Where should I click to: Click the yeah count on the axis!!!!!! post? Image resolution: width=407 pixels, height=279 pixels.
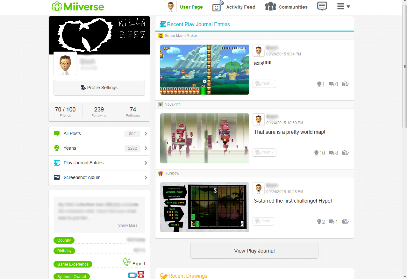321,84
